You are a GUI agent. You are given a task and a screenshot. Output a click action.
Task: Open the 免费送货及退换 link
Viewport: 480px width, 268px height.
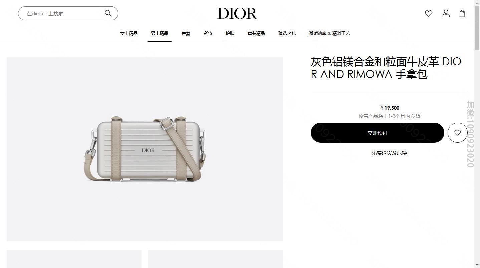[389, 153]
